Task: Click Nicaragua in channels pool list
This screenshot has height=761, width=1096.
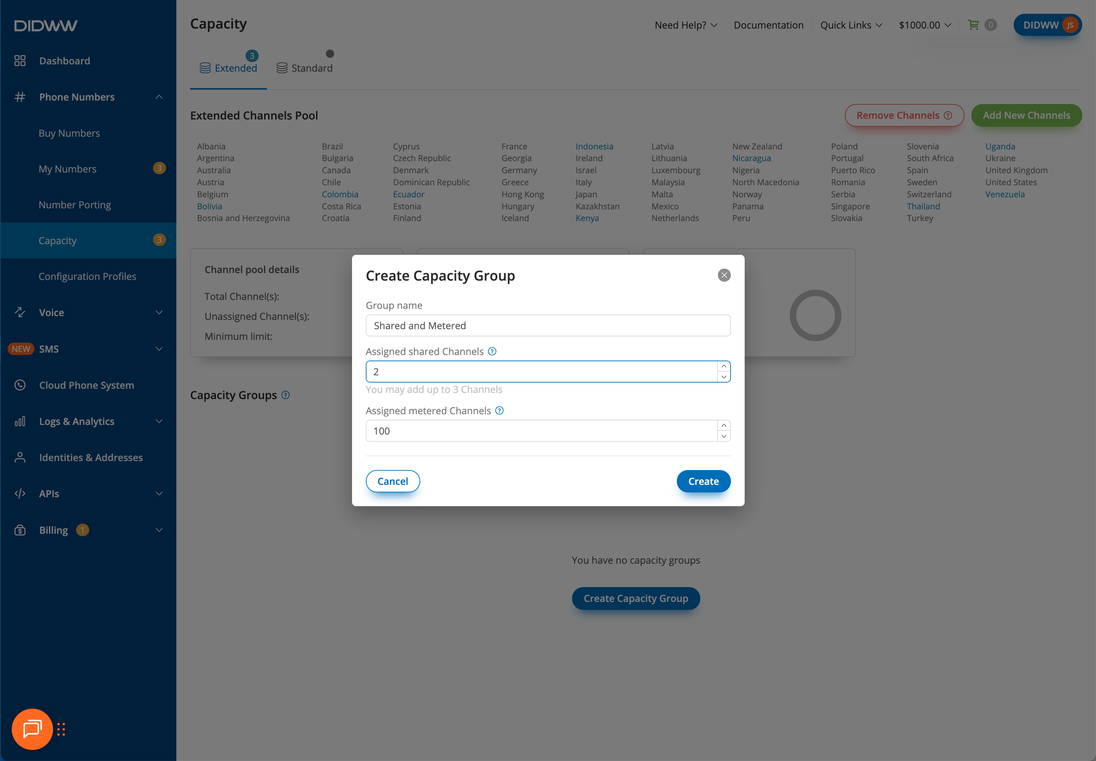Action: coord(751,158)
